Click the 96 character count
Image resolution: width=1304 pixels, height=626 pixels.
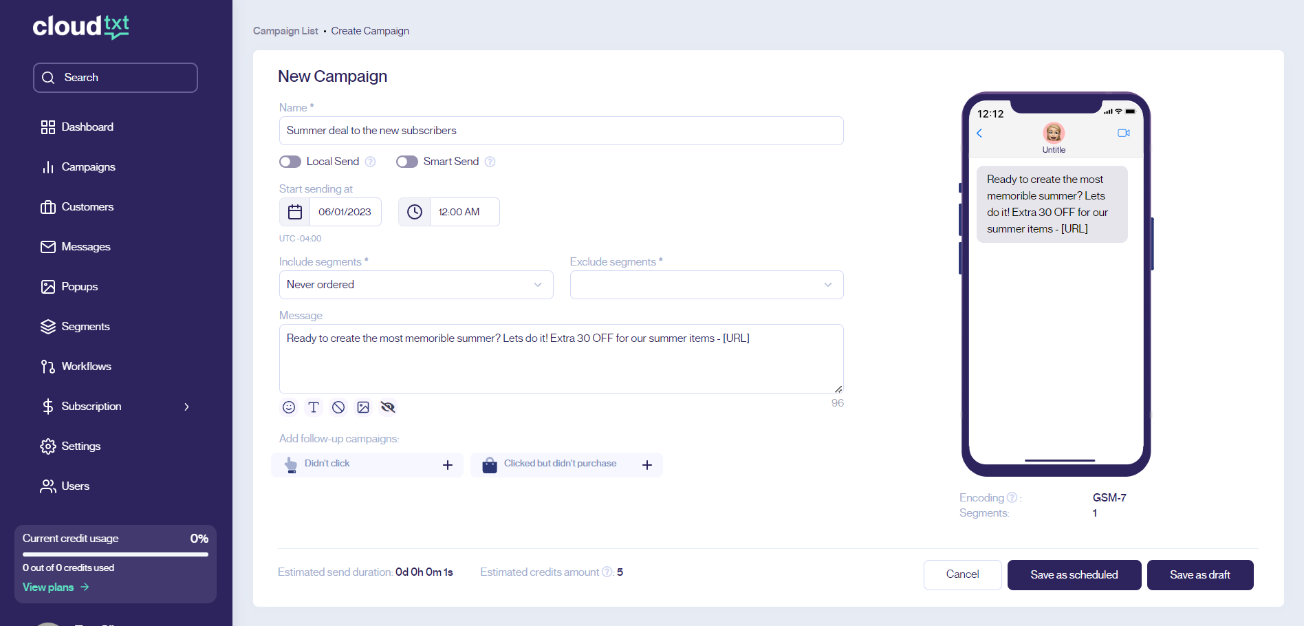(837, 403)
